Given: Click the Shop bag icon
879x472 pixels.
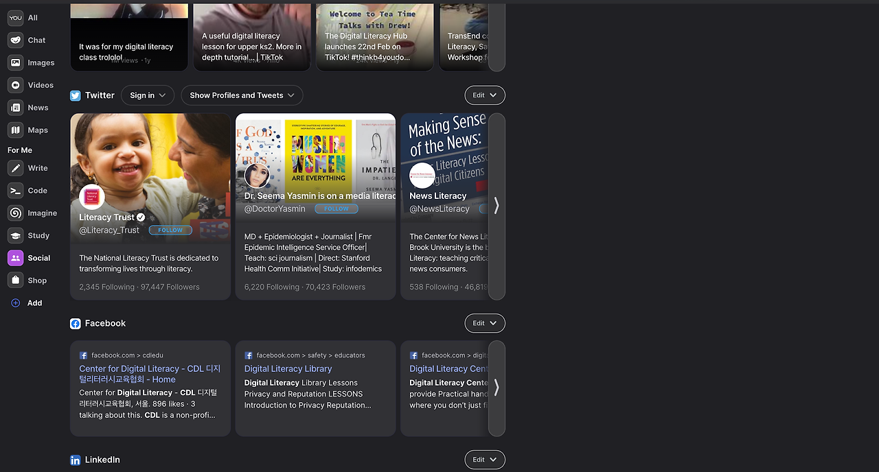Looking at the screenshot, I should [15, 280].
